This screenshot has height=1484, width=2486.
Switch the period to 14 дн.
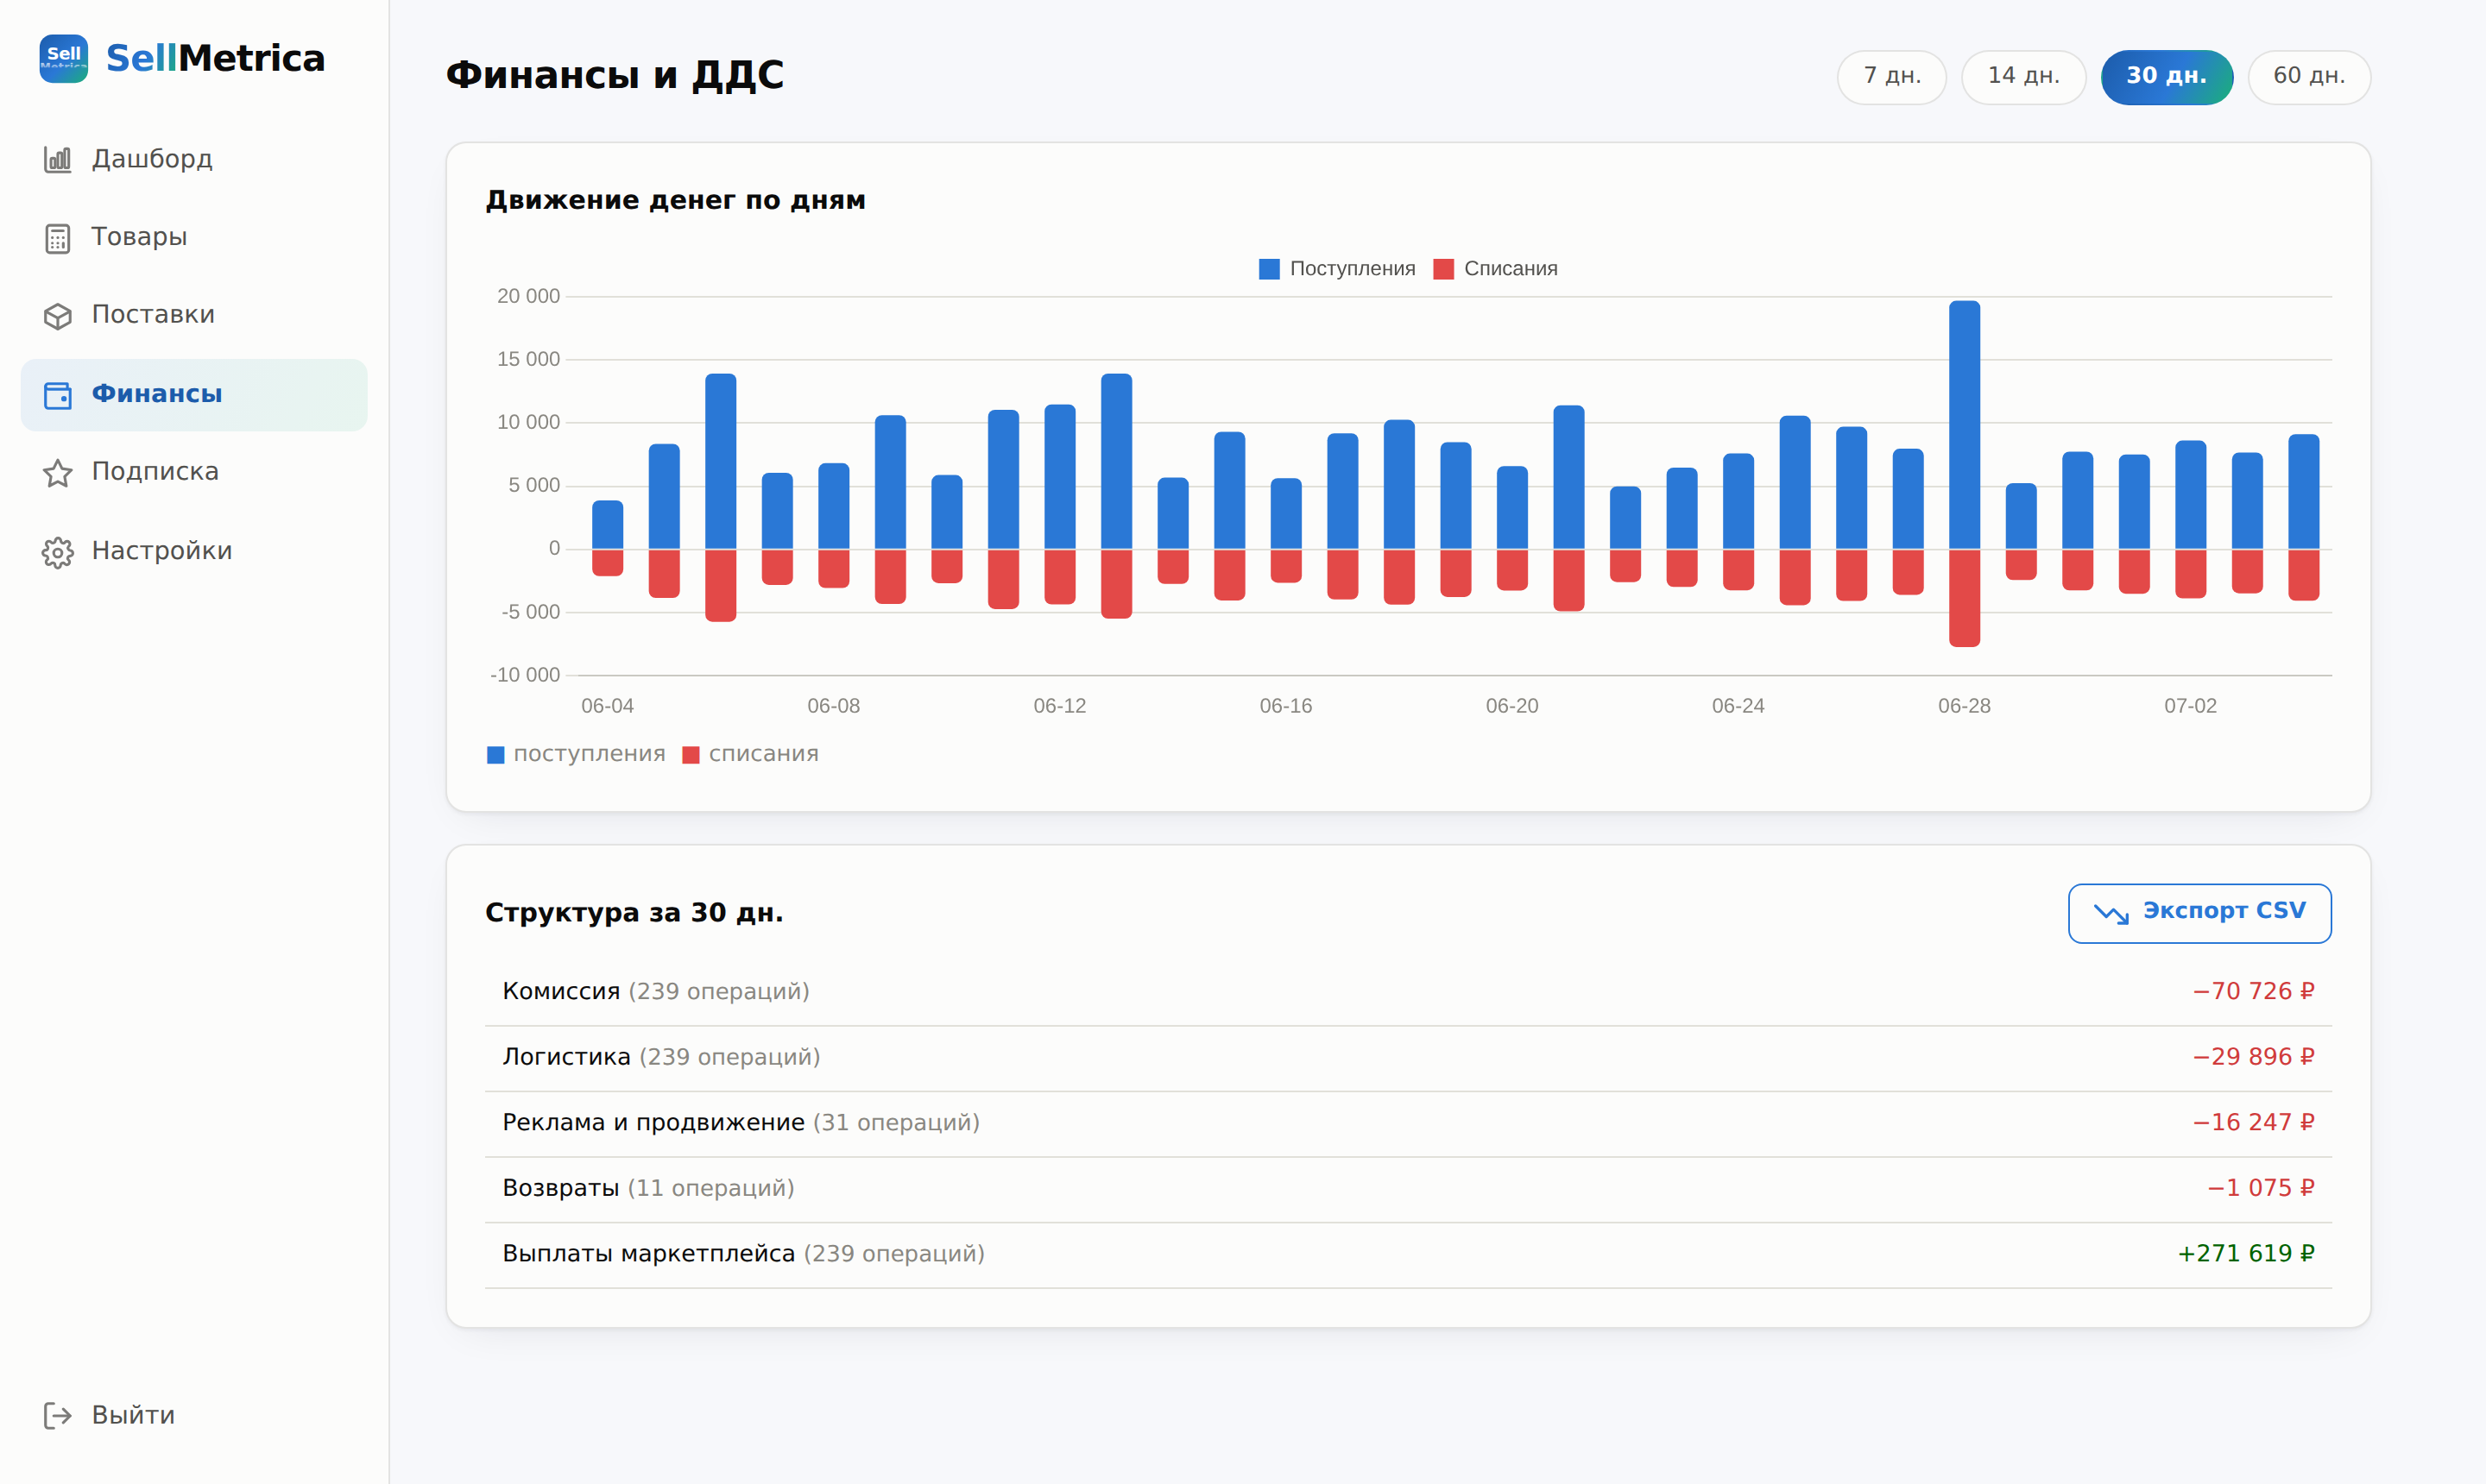(2022, 77)
